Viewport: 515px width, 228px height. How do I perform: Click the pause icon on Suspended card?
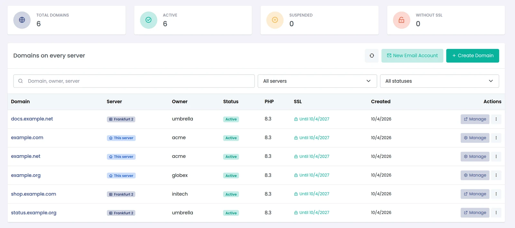(x=275, y=20)
